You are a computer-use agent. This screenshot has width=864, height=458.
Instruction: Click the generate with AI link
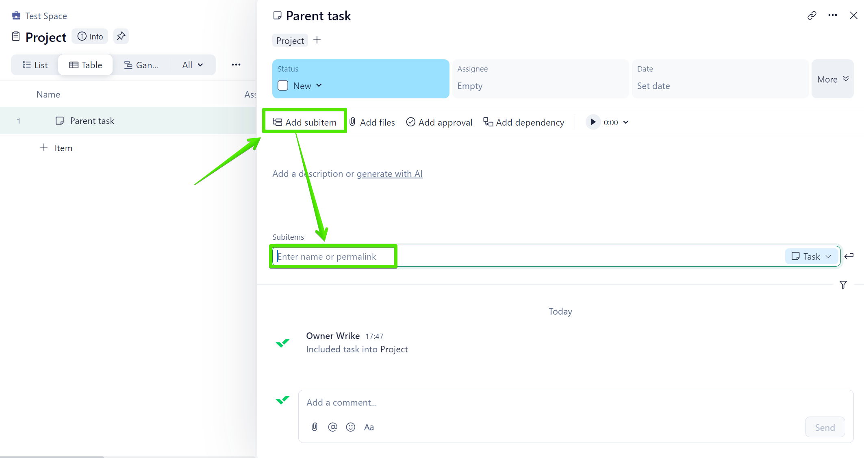pos(389,174)
